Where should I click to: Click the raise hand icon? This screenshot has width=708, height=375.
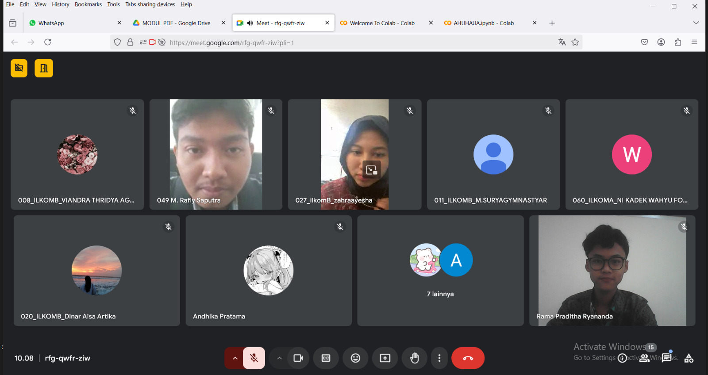(414, 358)
